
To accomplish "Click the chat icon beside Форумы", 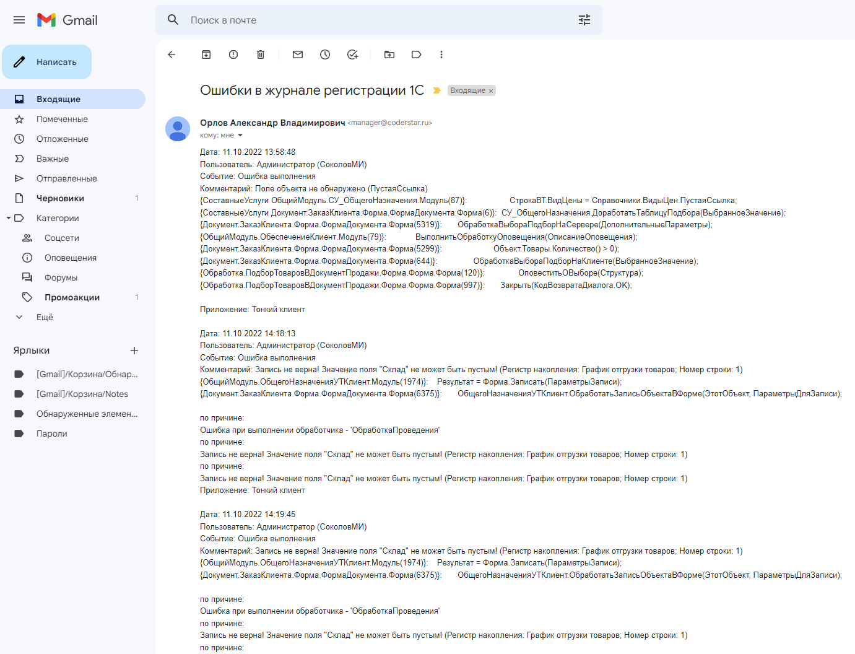I will (x=27, y=277).
